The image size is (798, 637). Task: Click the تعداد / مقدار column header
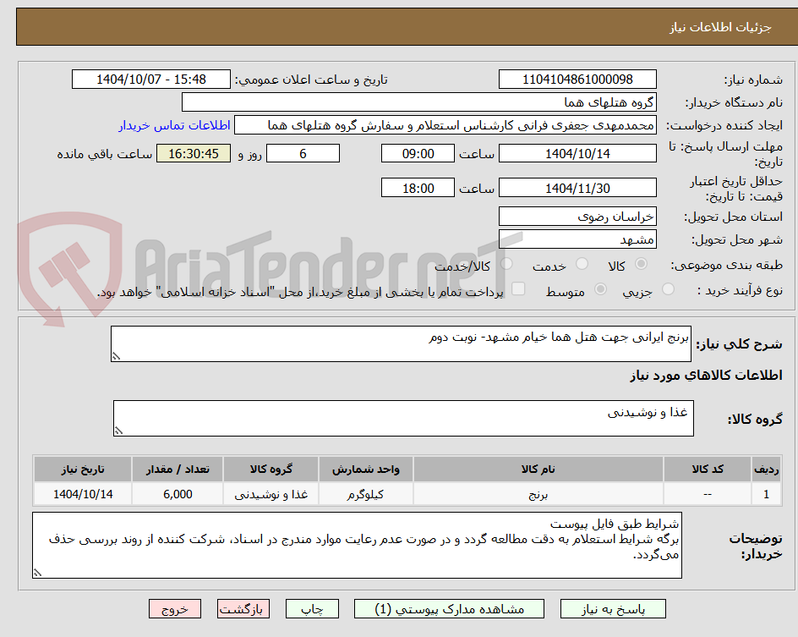tap(178, 469)
